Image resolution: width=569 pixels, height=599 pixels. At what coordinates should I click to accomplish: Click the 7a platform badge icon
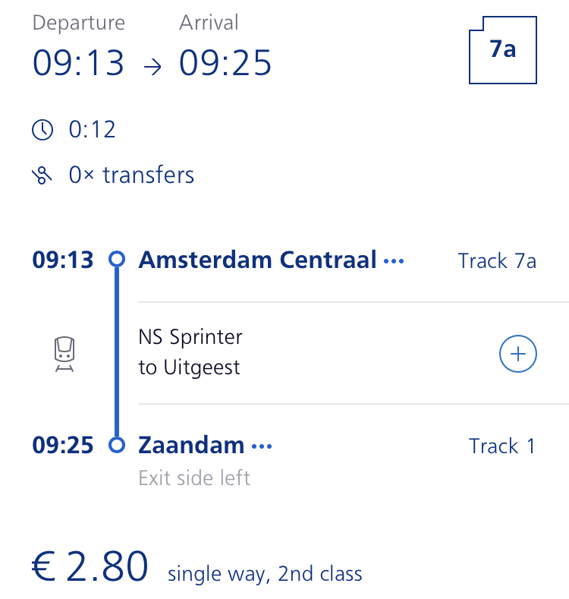502,49
